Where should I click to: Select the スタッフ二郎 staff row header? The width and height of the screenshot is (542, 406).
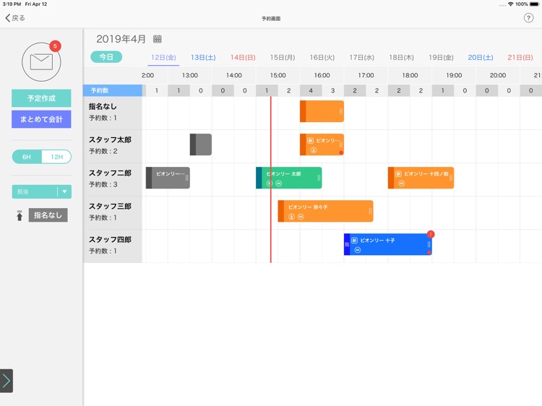point(113,178)
